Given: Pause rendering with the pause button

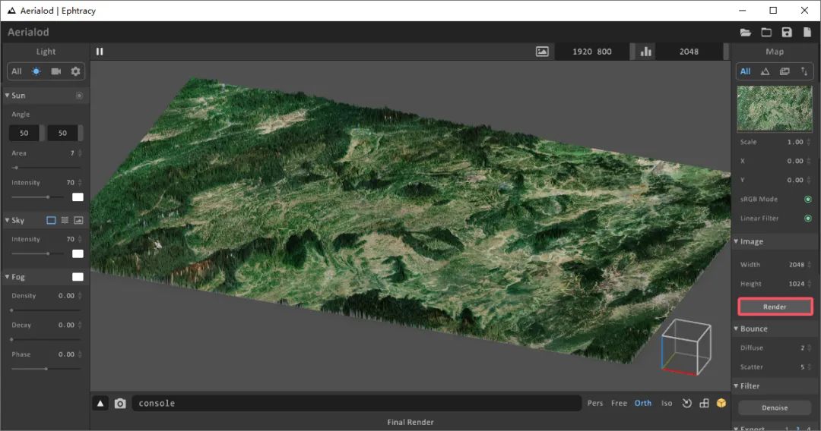Looking at the screenshot, I should tap(100, 51).
